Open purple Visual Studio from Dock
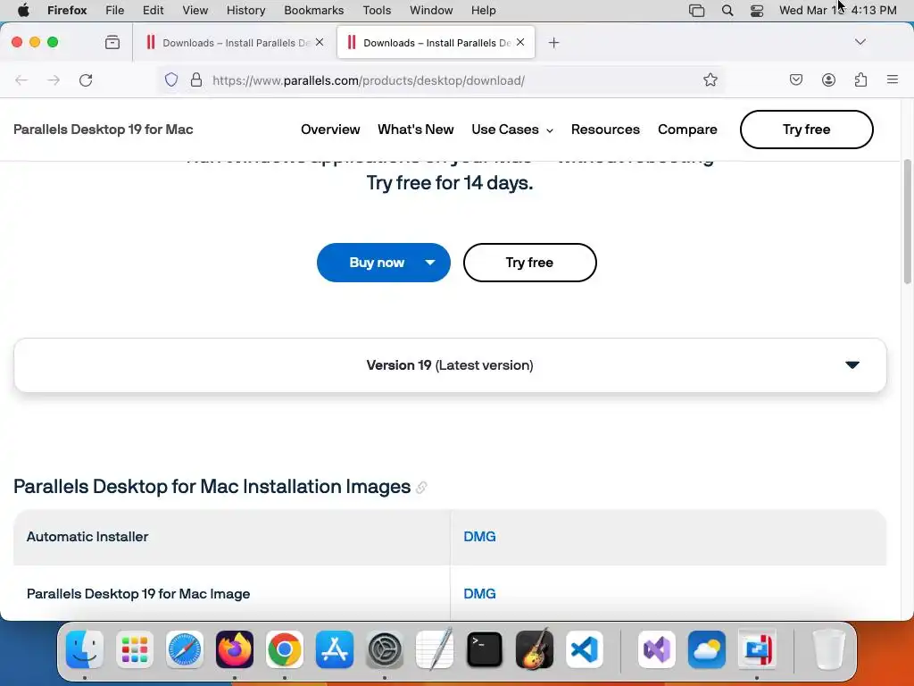Image resolution: width=914 pixels, height=686 pixels. point(657,649)
